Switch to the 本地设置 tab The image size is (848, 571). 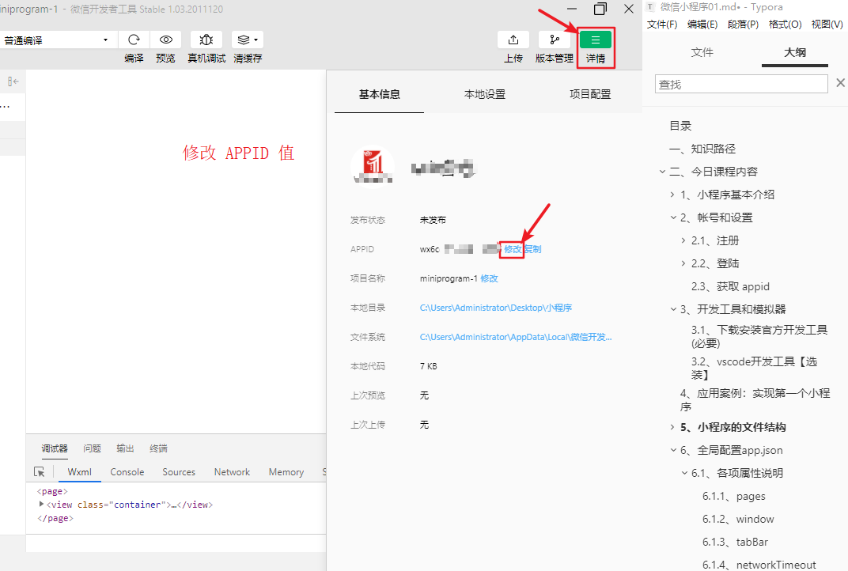click(x=485, y=94)
